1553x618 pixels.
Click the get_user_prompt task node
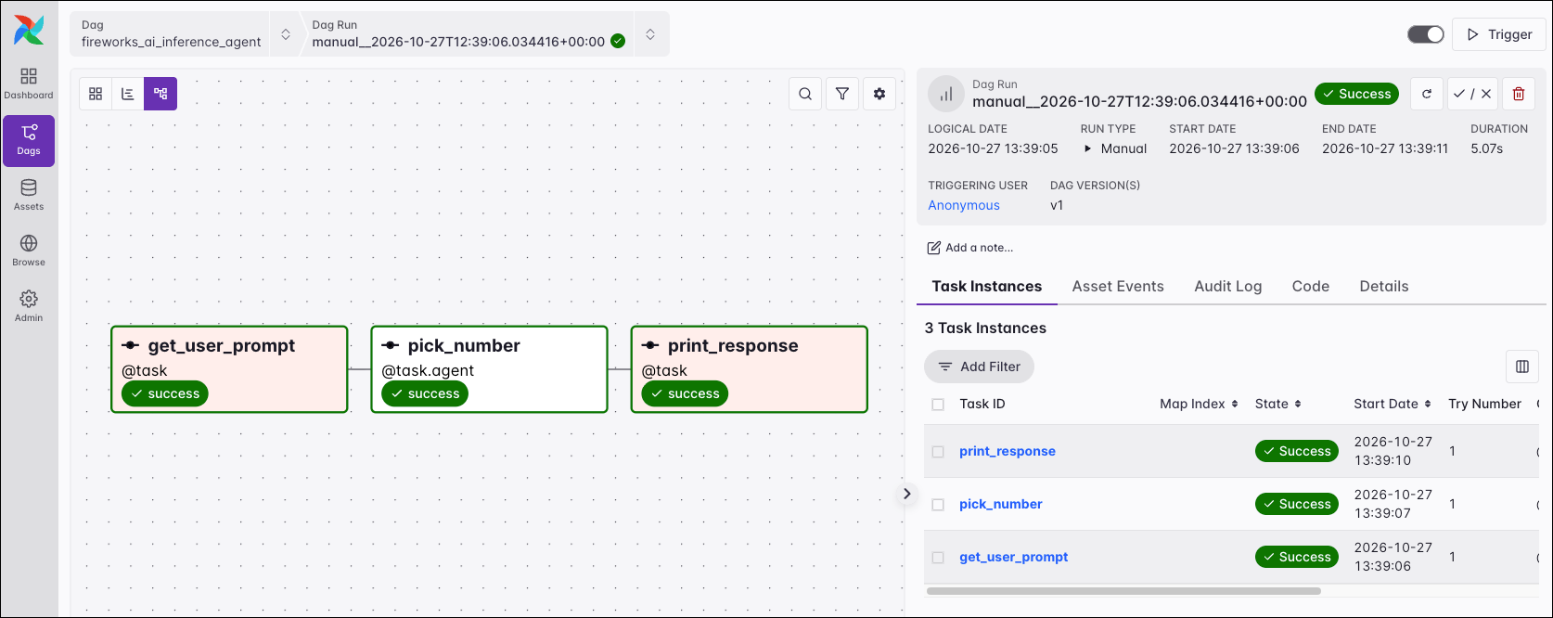tap(229, 369)
